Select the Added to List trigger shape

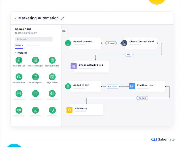[x=19, y=60]
